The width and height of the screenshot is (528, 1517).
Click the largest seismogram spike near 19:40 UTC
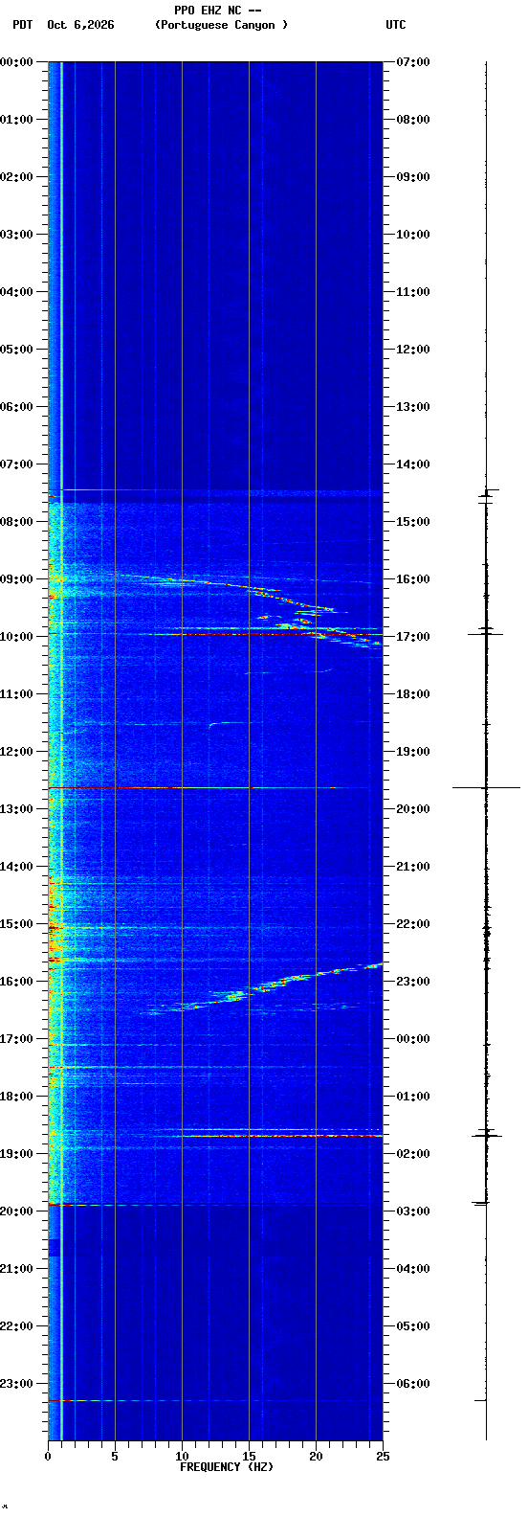point(486,787)
